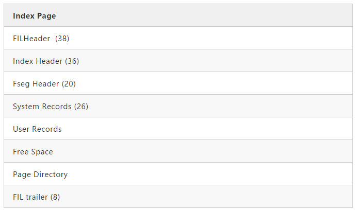Click the (36) value in Index Header row
This screenshot has width=357, height=210.
click(x=72, y=61)
